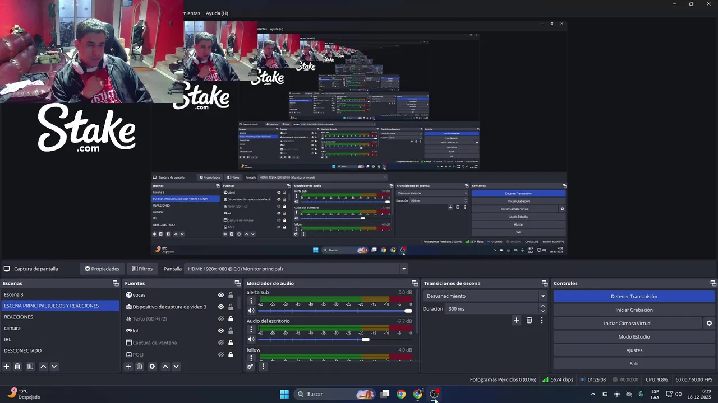Add a new source in Fuentes panel
Viewport: 718px width, 403px height.
coord(128,367)
